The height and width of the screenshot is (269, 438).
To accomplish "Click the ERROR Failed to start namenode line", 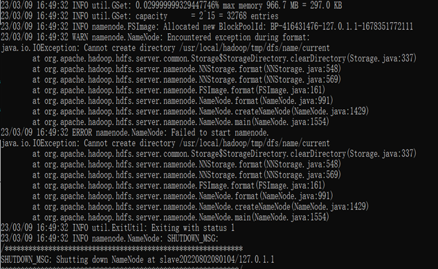I will click(135, 132).
